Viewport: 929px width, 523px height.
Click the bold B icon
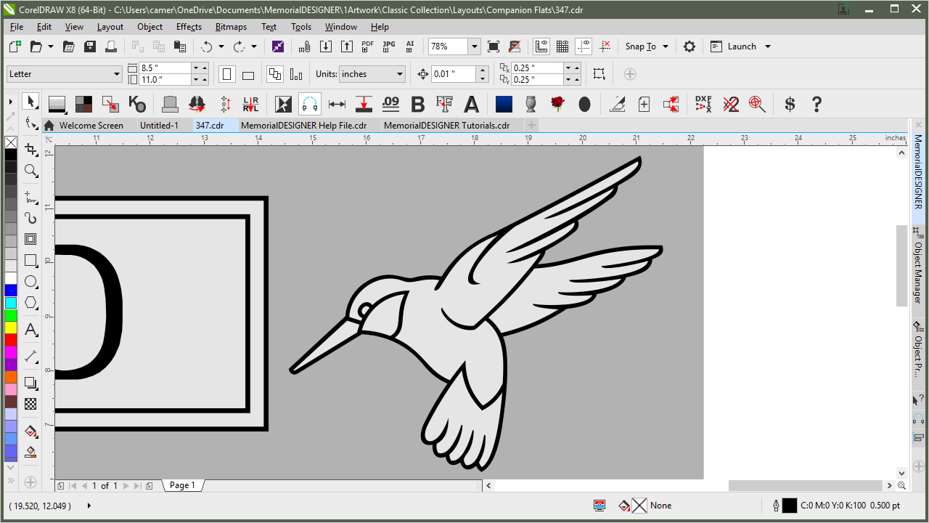point(417,104)
